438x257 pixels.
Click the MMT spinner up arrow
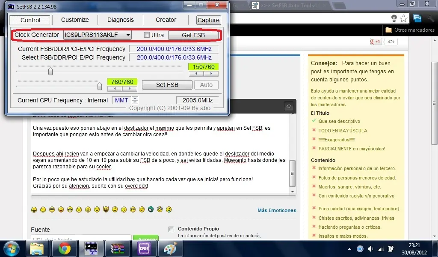[x=135, y=98]
